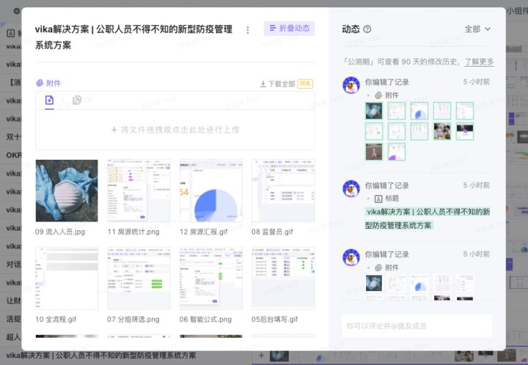Click the user avatar on the 标题 edit entry
The width and height of the screenshot is (528, 365).
click(x=351, y=188)
